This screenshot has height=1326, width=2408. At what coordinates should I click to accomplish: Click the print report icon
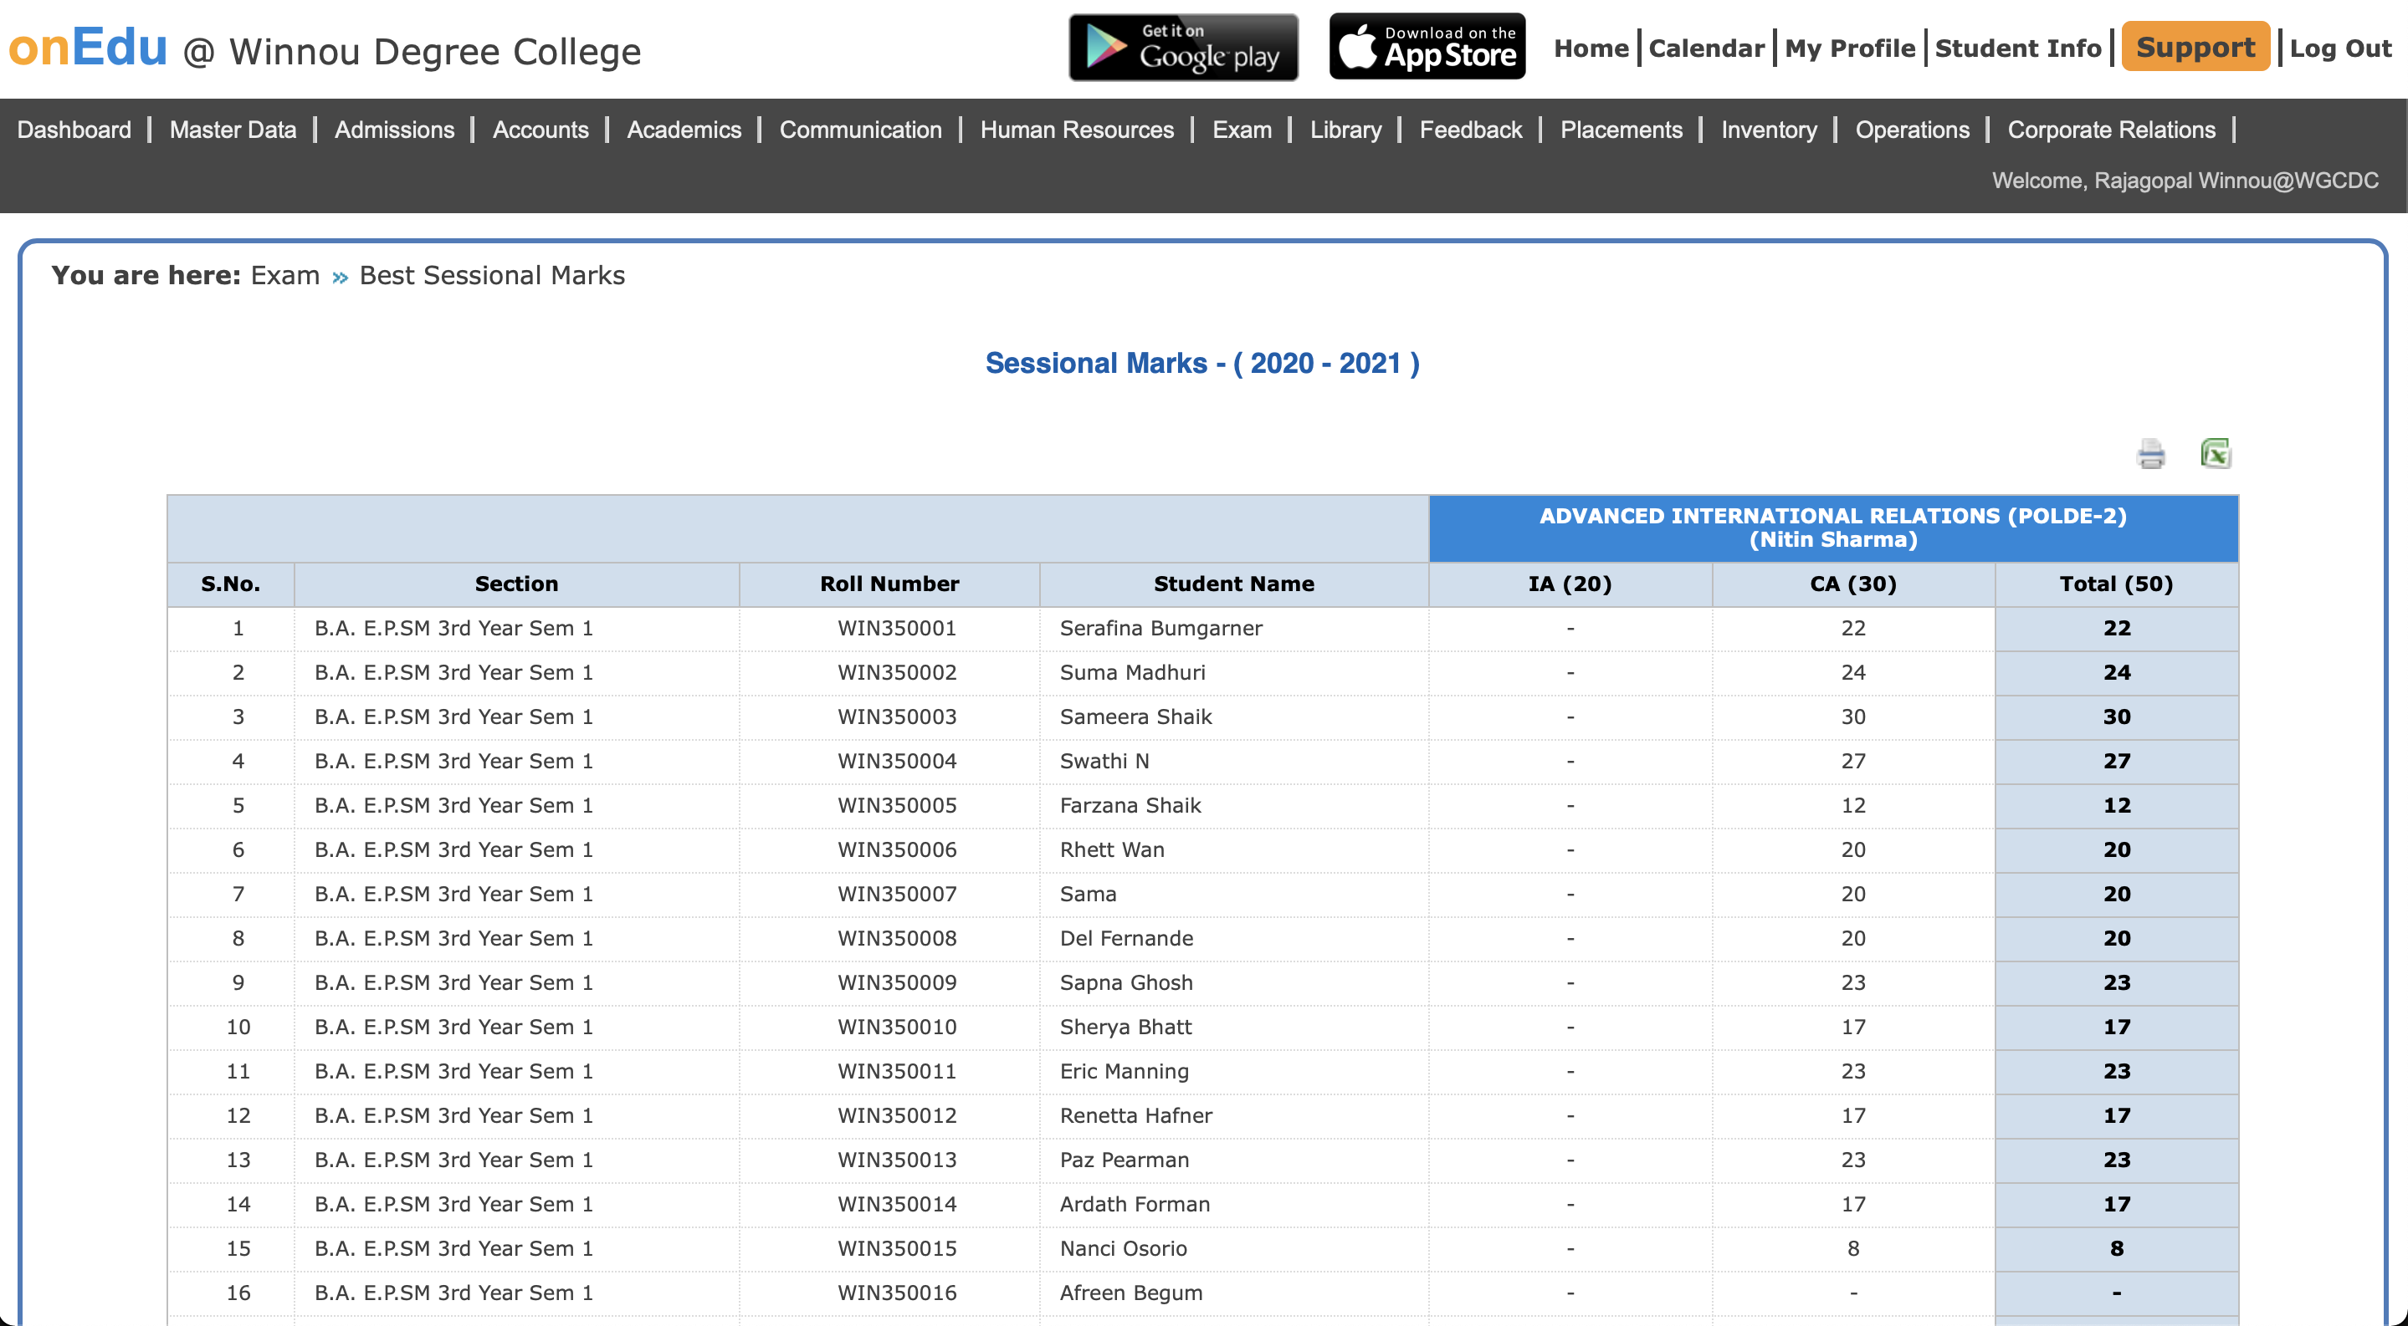pyautogui.click(x=2150, y=454)
